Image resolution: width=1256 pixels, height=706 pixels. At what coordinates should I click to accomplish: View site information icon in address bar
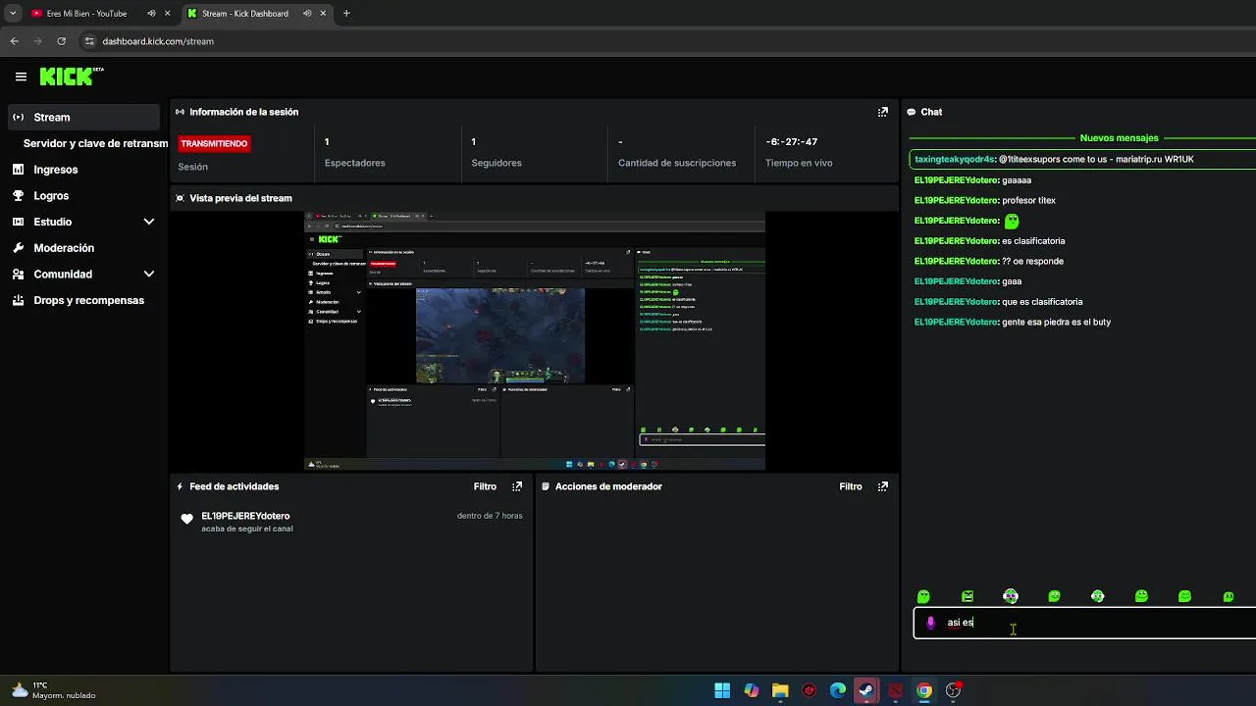(x=89, y=41)
